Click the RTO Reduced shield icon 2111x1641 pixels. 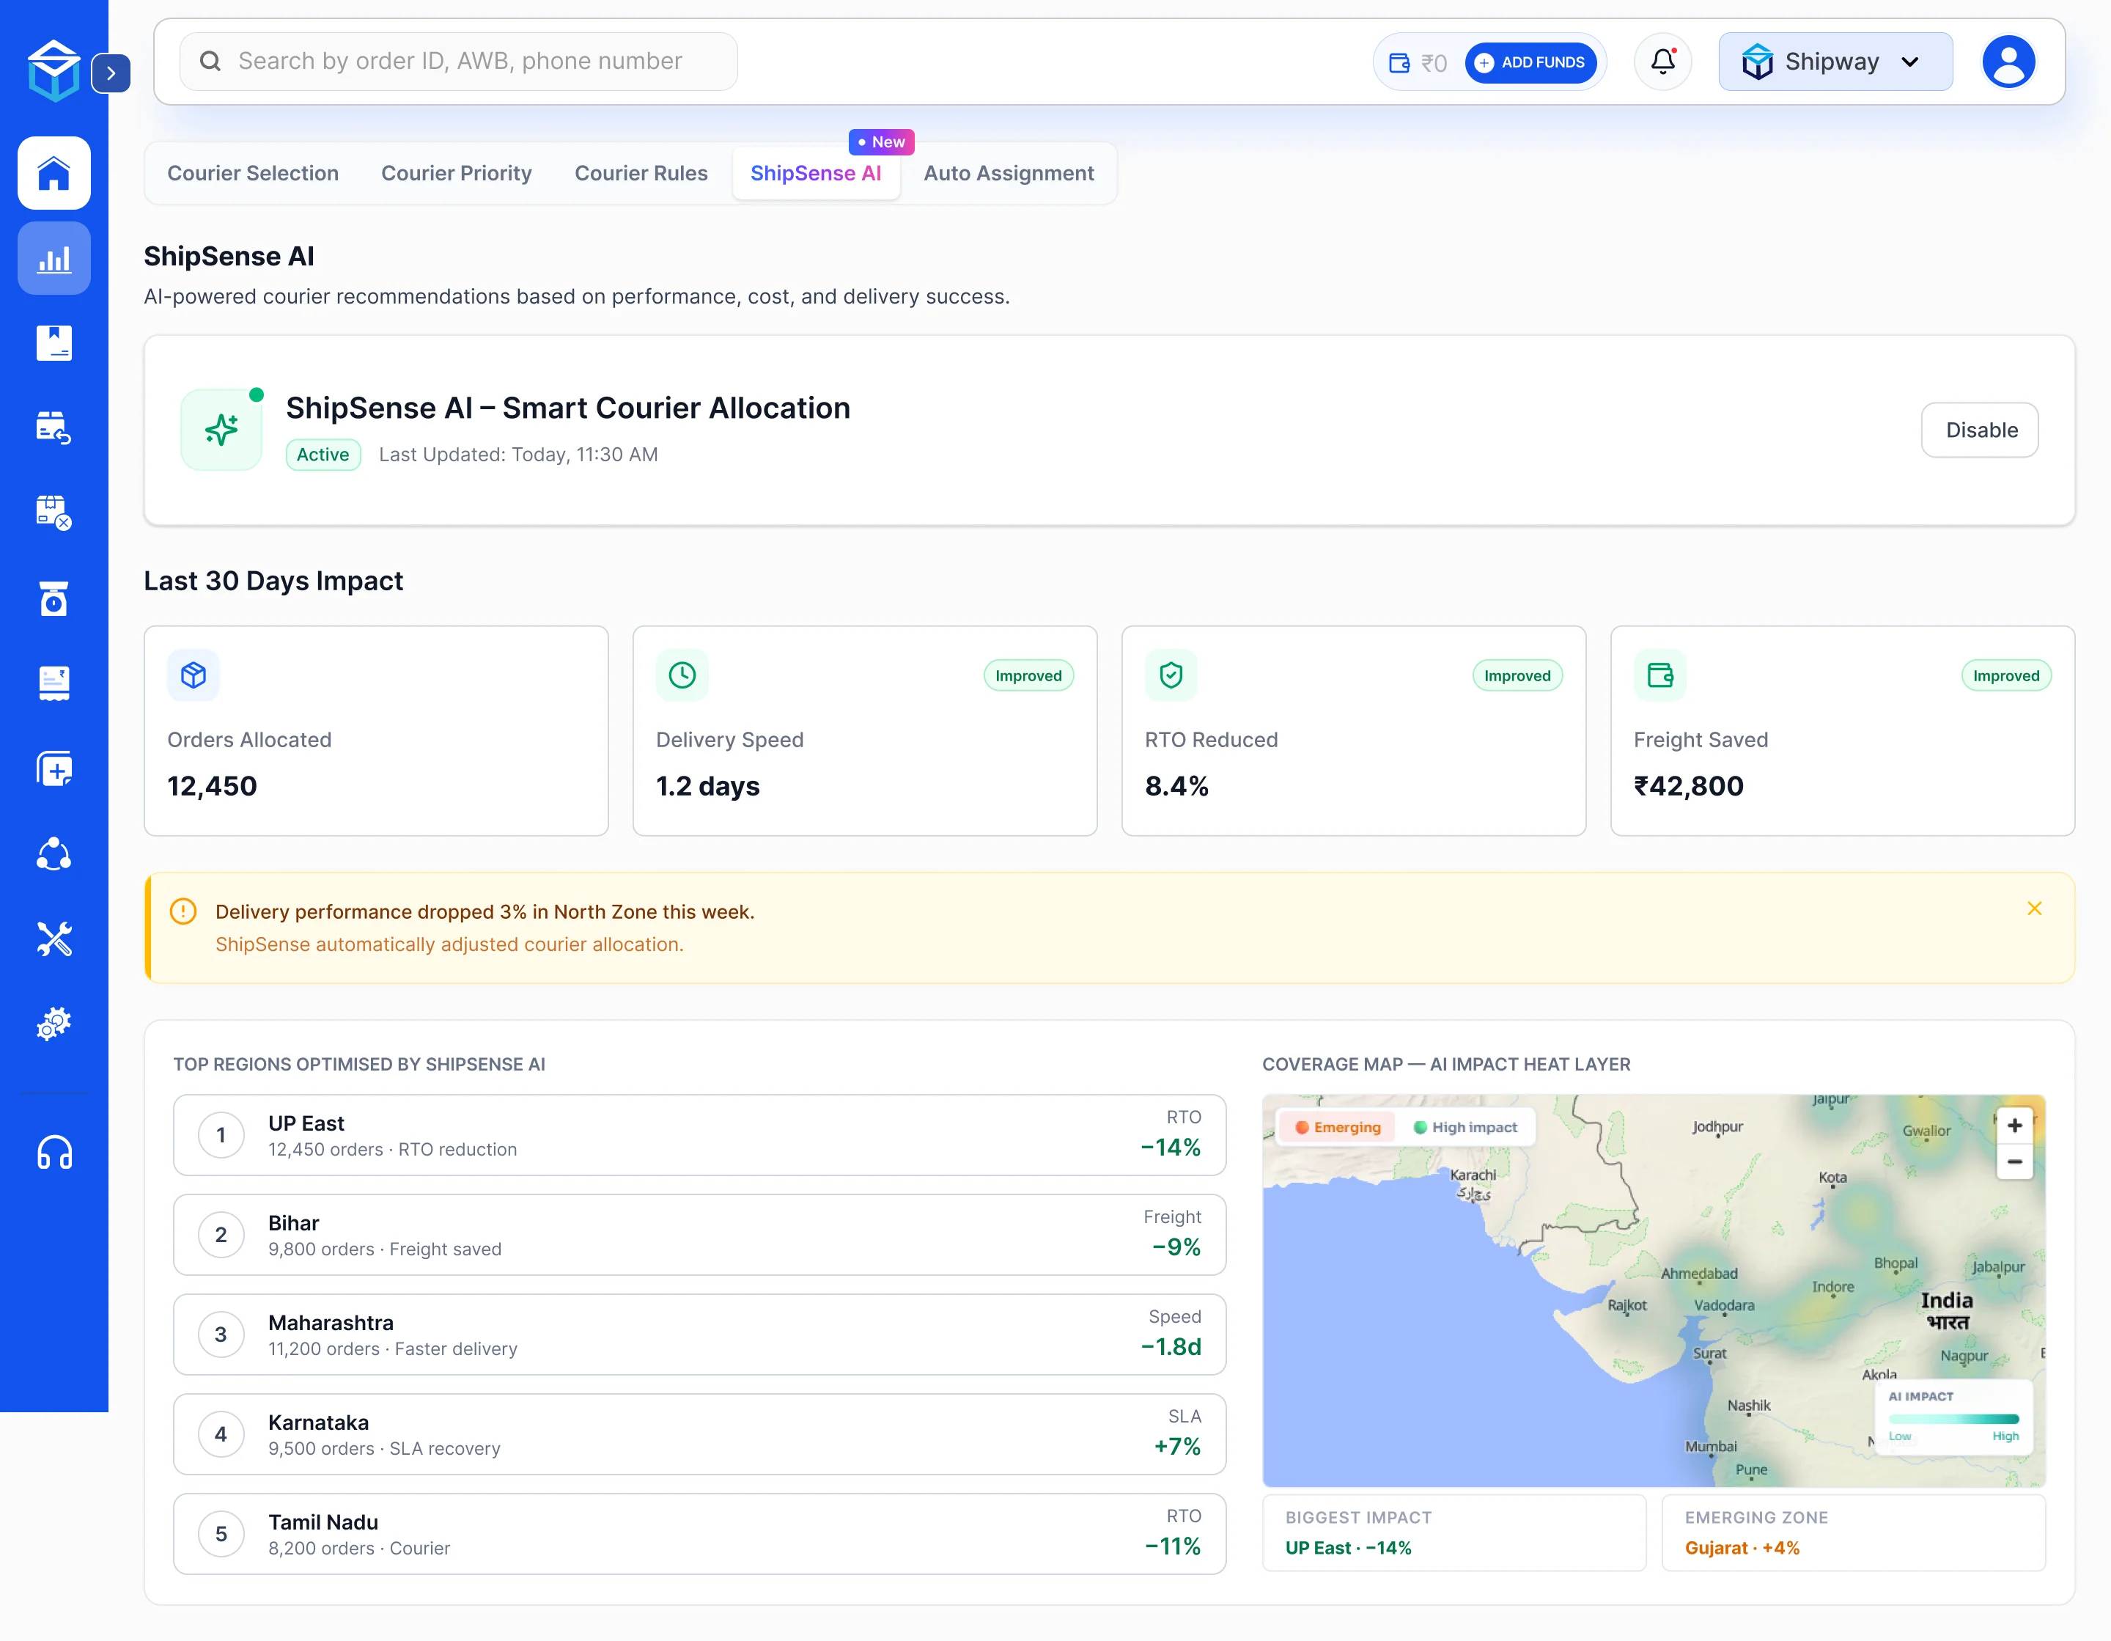tap(1171, 675)
